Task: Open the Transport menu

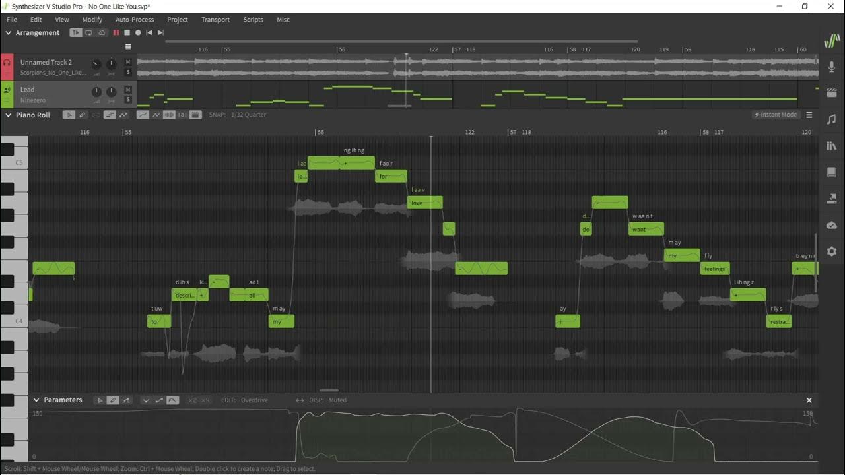Action: coord(216,20)
